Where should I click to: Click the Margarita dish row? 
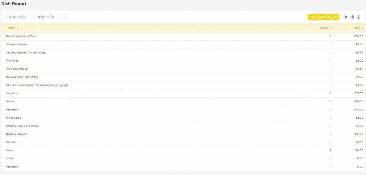click(183, 93)
